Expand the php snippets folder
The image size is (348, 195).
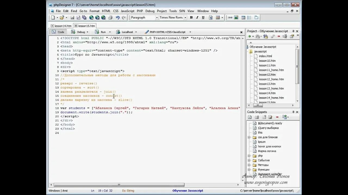[x=249, y=156]
